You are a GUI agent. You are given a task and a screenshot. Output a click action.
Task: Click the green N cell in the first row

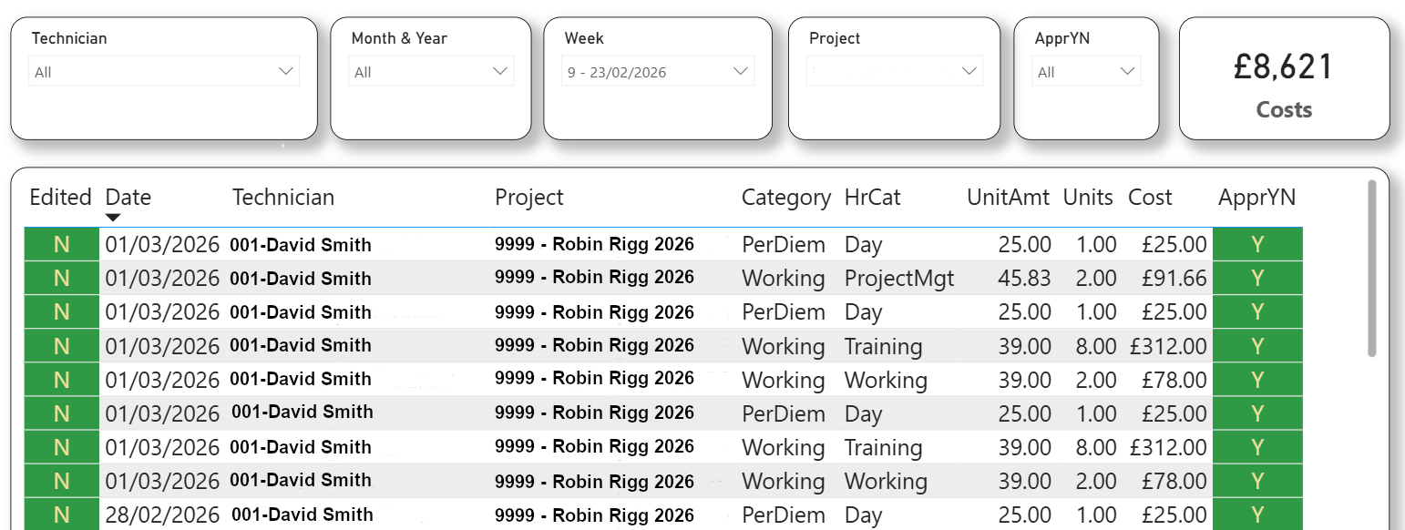coord(61,244)
